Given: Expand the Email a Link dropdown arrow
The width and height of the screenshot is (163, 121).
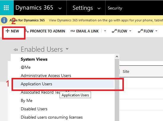Looking at the screenshot, I should point(105,31).
